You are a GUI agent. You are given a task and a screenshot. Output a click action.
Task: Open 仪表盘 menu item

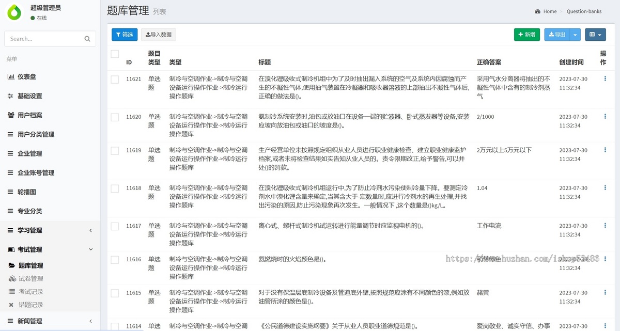50,77
